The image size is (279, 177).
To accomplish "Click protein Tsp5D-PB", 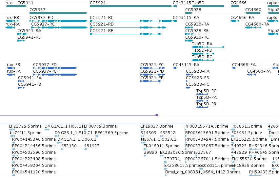I will coord(202,107).
